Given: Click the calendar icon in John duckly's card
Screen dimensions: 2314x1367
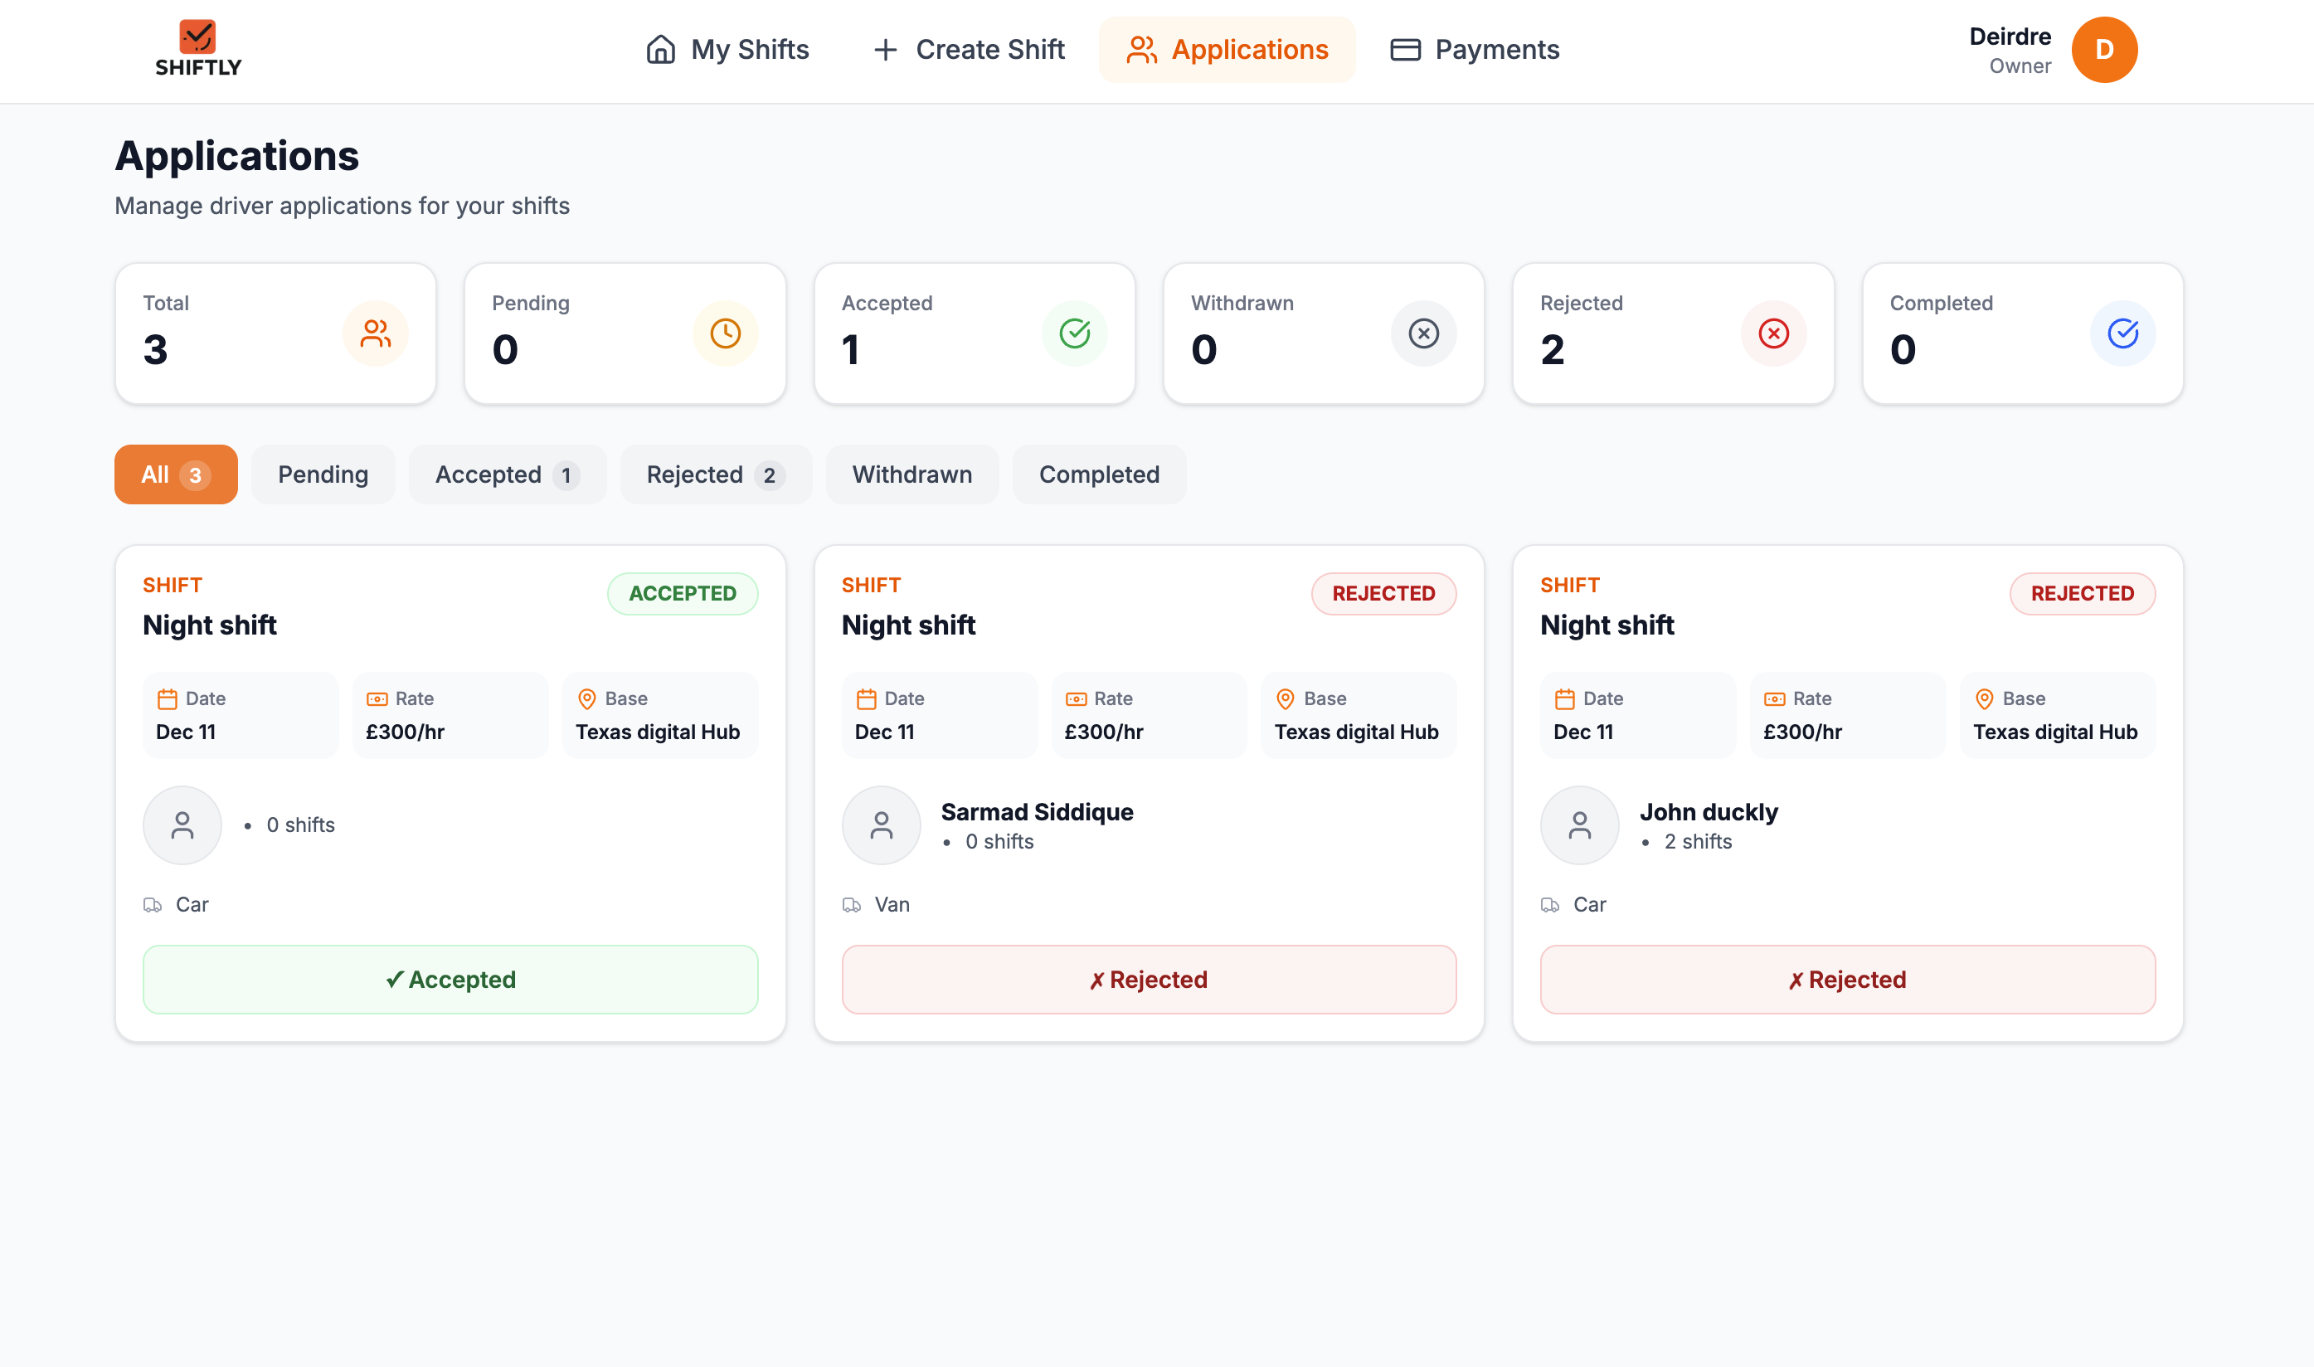Looking at the screenshot, I should tap(1564, 699).
